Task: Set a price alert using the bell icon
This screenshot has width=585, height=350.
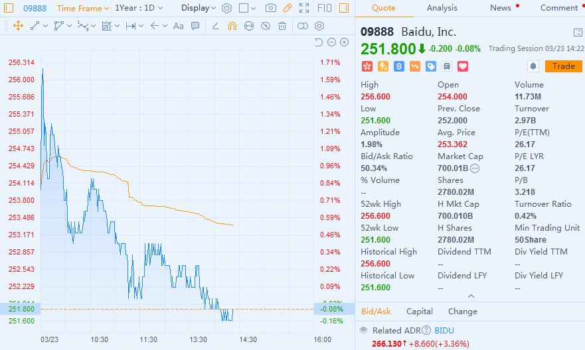Action: point(533,66)
